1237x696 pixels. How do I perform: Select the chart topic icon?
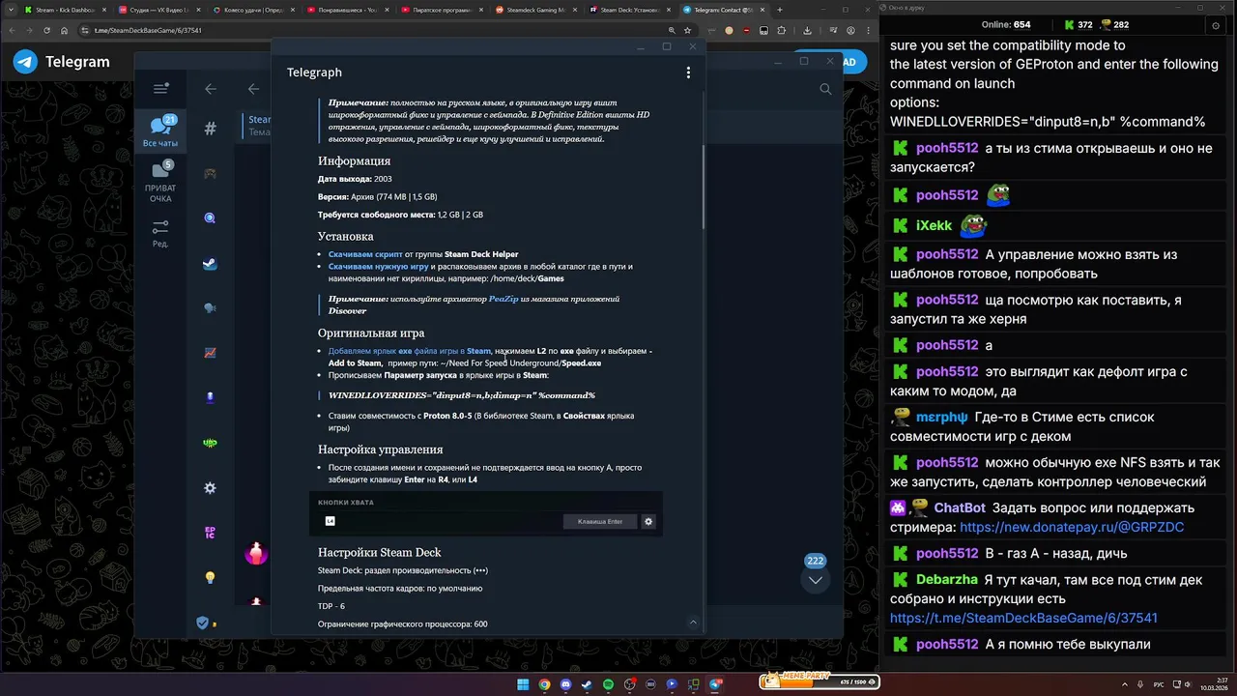(210, 353)
